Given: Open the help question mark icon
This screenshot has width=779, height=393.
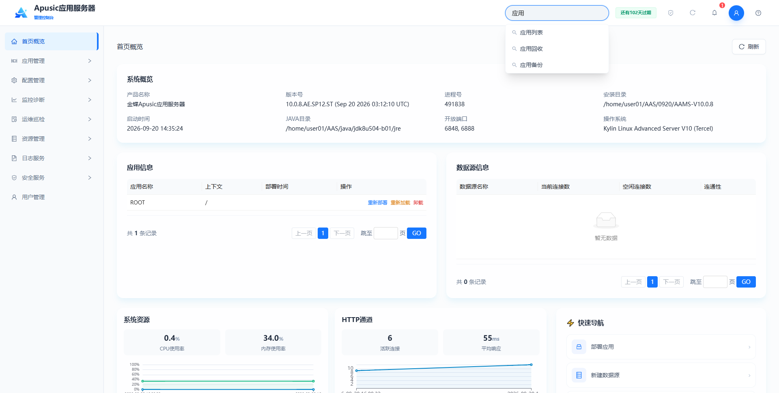Looking at the screenshot, I should pyautogui.click(x=758, y=13).
